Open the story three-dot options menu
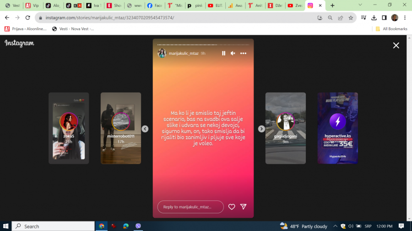412x231 pixels. (x=243, y=53)
